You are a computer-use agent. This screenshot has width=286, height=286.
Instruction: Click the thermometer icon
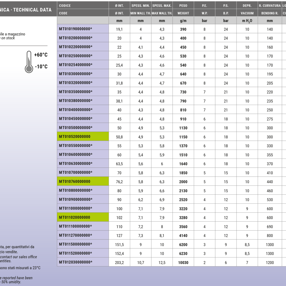pos(29,62)
